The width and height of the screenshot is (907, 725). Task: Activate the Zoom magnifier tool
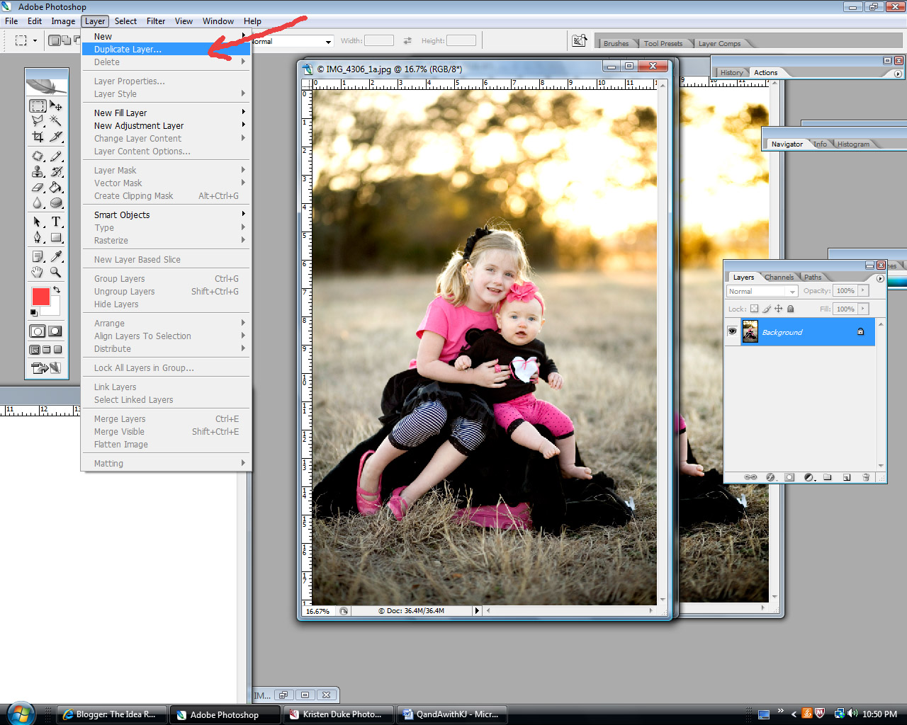coord(55,273)
